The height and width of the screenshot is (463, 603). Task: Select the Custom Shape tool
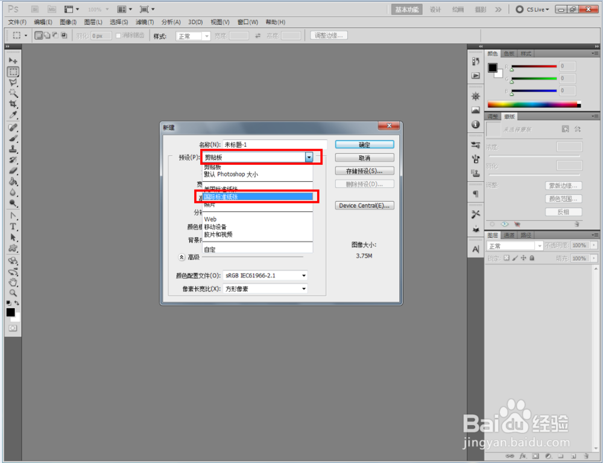13,248
